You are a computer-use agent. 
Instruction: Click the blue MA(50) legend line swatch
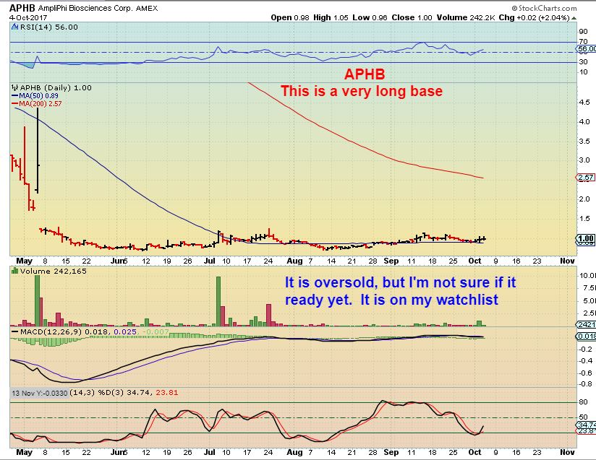15,96
